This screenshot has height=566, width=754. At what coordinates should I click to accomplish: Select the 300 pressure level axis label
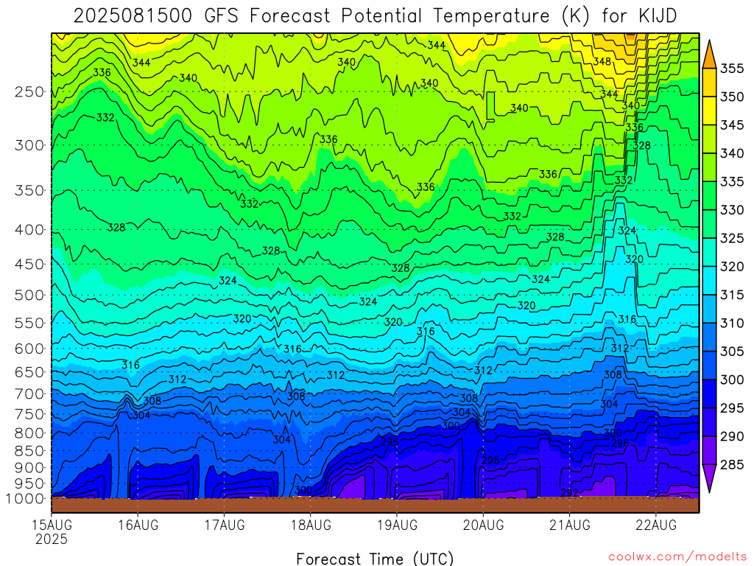(x=29, y=145)
